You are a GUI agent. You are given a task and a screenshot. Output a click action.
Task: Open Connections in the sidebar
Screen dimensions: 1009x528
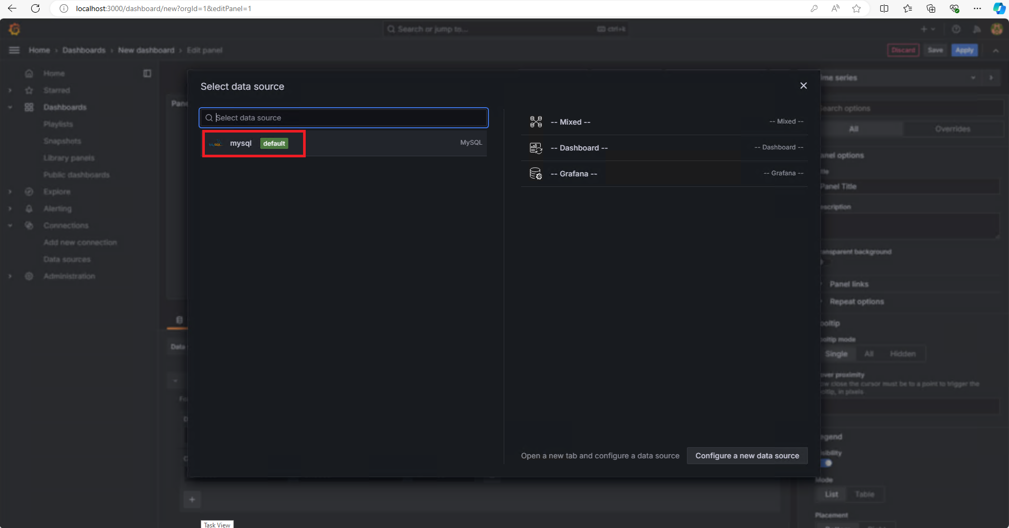(66, 225)
